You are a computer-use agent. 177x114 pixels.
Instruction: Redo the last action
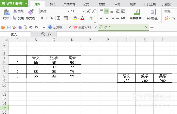(x=37, y=27)
